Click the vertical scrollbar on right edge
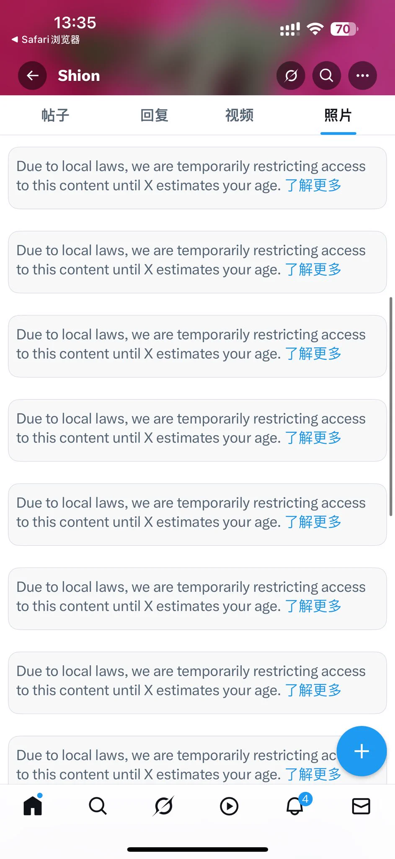Viewport: 395px width, 859px height. [x=391, y=406]
